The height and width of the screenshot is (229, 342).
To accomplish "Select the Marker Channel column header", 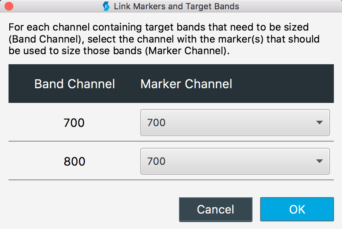I will pyautogui.click(x=186, y=84).
